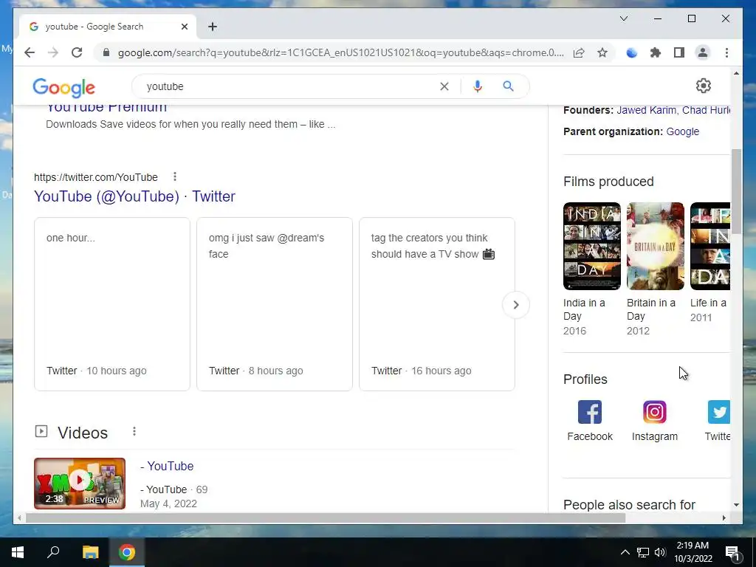Click the "People also search for" heading
The width and height of the screenshot is (756, 567).
coord(629,504)
